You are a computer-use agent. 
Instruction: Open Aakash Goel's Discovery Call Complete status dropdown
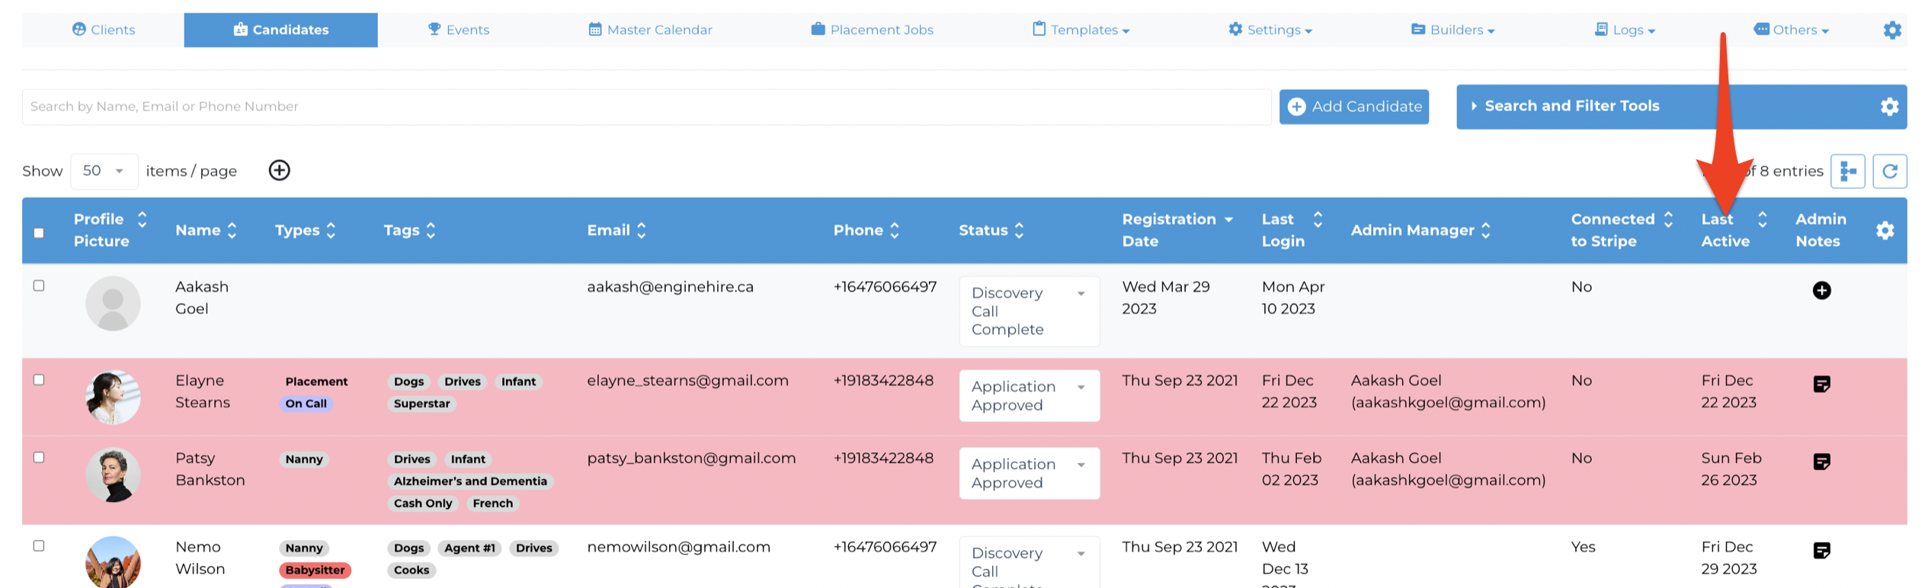(x=1029, y=311)
